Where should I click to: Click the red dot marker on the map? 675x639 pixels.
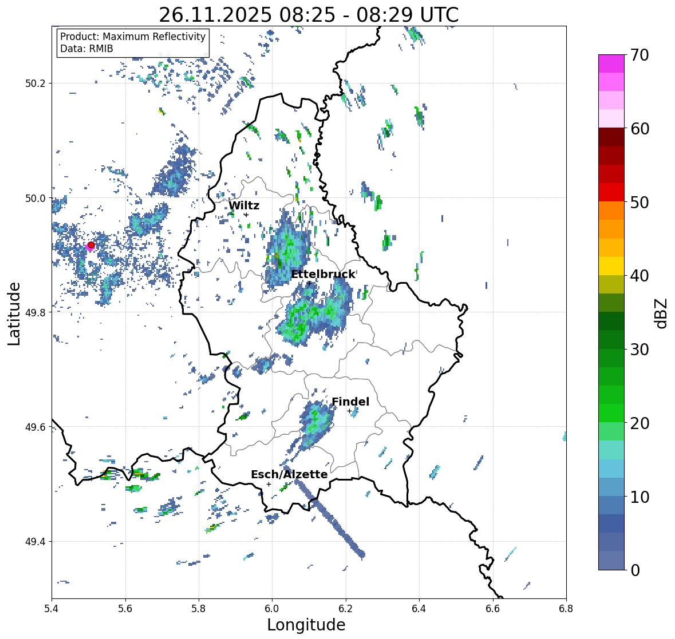[91, 245]
